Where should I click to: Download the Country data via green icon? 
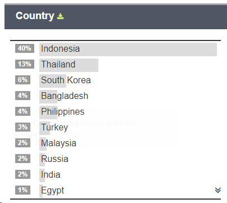point(60,16)
